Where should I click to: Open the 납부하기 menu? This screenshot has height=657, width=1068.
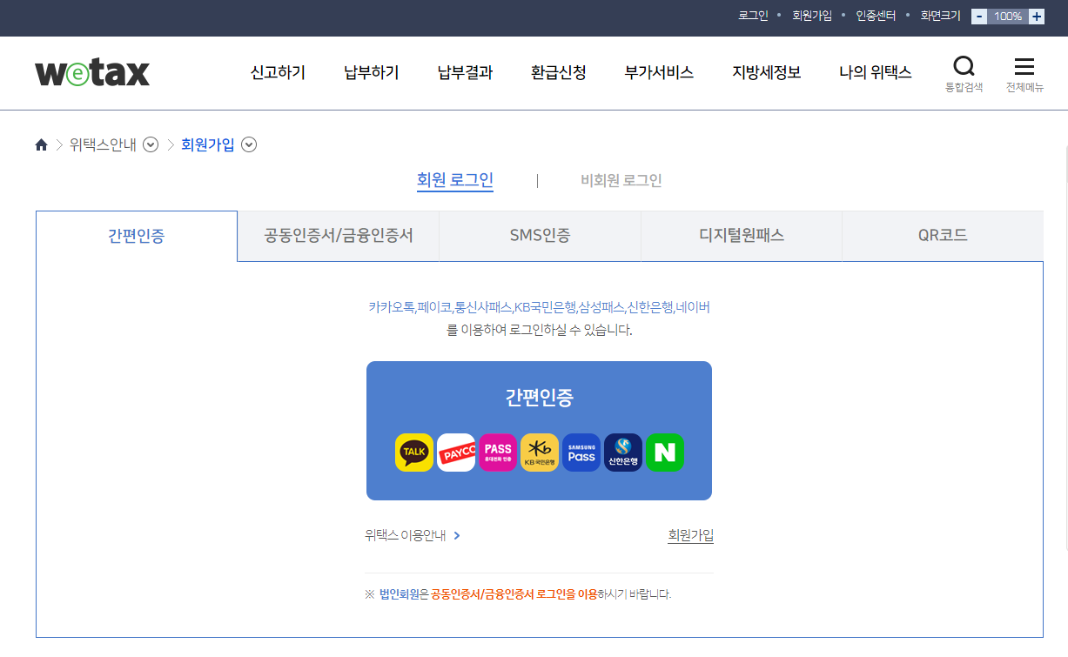coord(372,73)
